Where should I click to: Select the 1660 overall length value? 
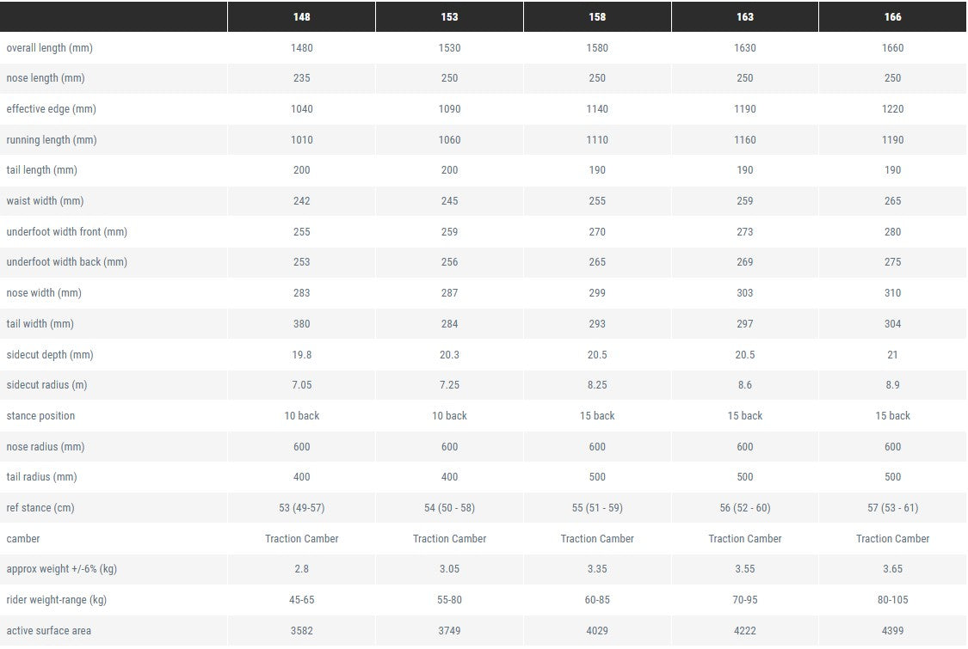892,48
